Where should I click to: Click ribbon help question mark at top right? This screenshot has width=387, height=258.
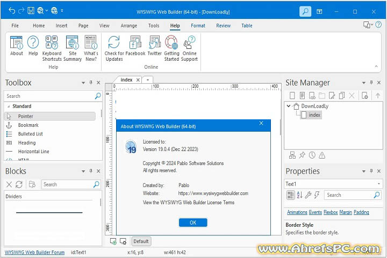click(x=378, y=24)
